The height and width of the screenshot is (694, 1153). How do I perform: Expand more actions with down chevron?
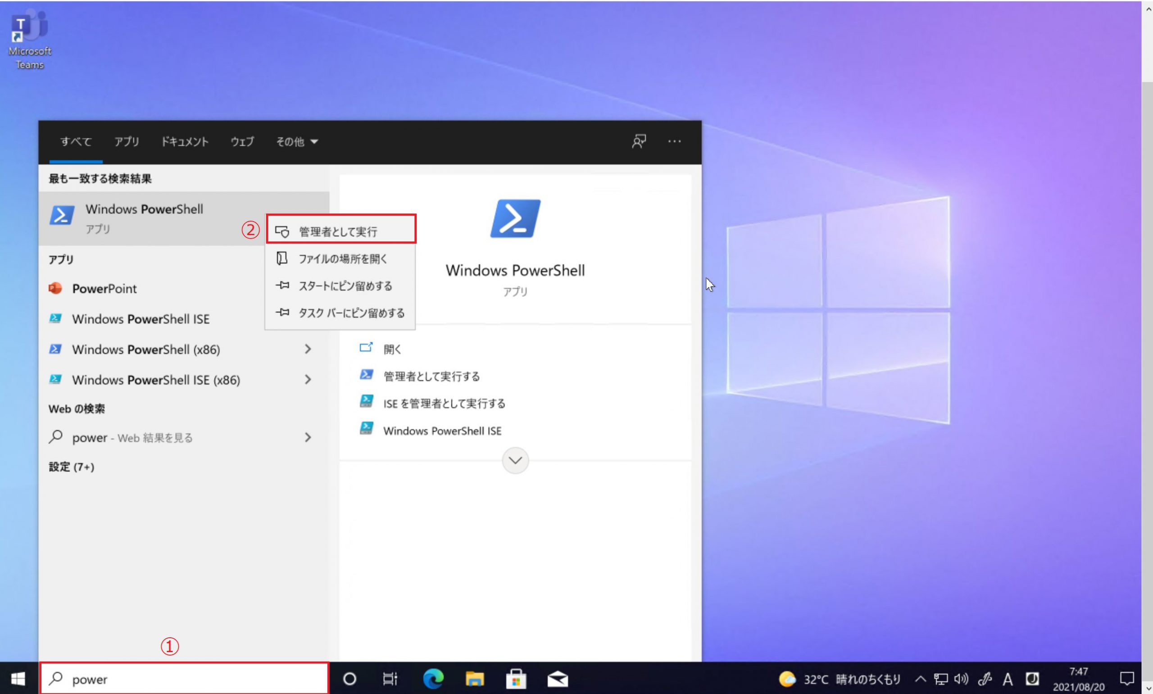point(515,461)
